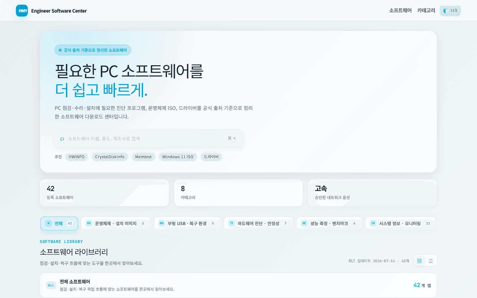The height and width of the screenshot is (298, 477).
Task: Click the IN badge icon
Action: coord(373,223)
